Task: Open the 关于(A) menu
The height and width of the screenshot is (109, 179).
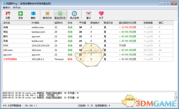Action: [x=17, y=8]
